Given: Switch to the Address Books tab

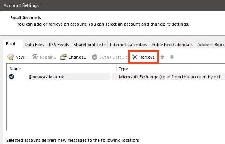Looking at the screenshot, I should 210,45.
